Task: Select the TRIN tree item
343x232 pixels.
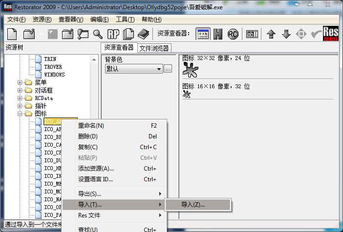Action: (50, 59)
